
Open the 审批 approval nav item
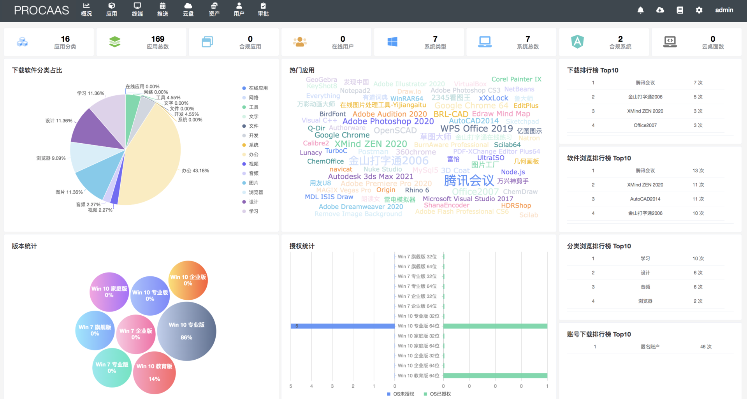(263, 10)
